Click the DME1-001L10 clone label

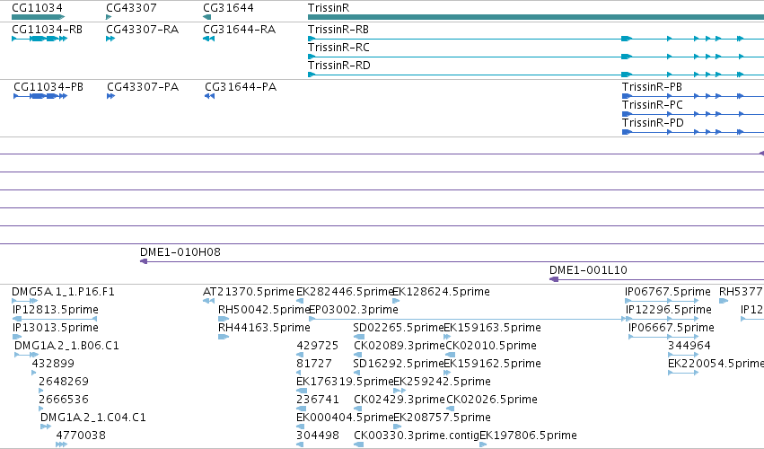[x=588, y=270]
